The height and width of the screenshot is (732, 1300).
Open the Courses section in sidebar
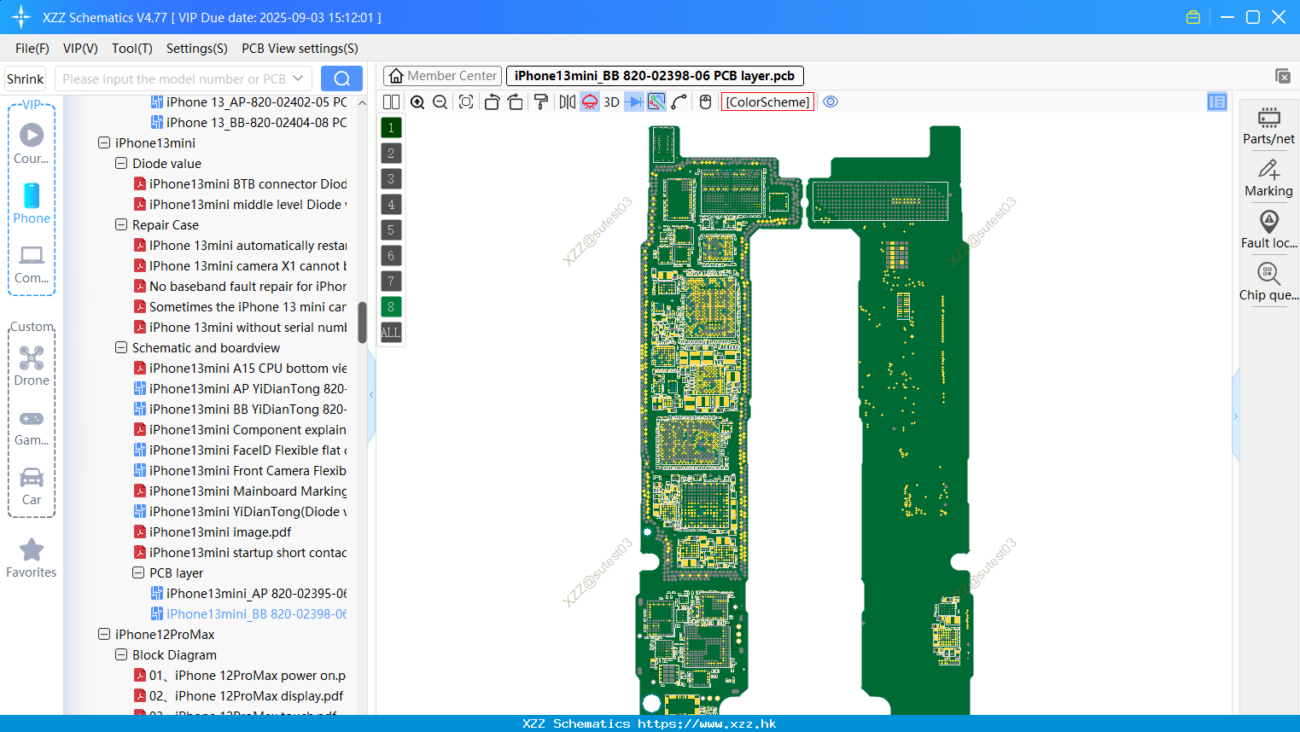coord(32,144)
